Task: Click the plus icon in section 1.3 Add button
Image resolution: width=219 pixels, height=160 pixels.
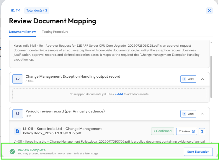Action: (x=184, y=114)
